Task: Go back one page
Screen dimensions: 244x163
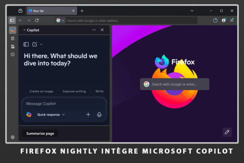Action: pos(21,20)
